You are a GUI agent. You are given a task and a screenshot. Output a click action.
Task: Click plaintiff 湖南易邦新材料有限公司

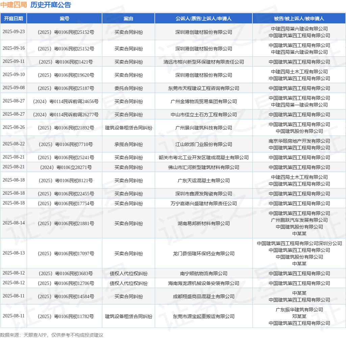click(203, 223)
